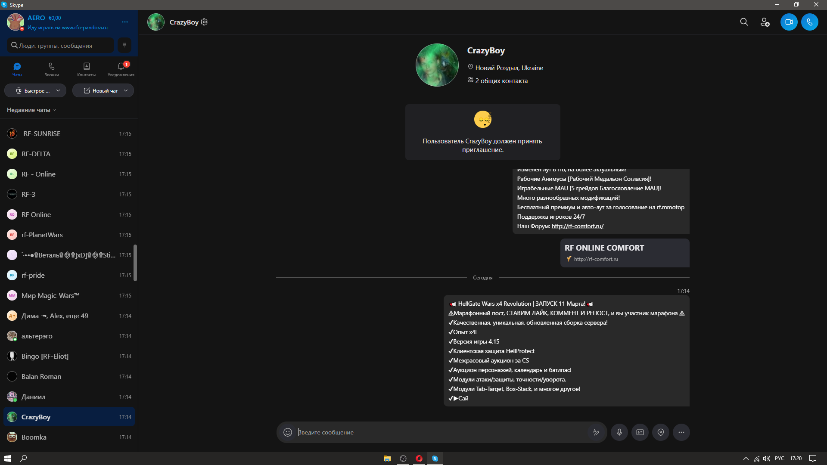Open Opera browser from taskbar

pos(419,459)
